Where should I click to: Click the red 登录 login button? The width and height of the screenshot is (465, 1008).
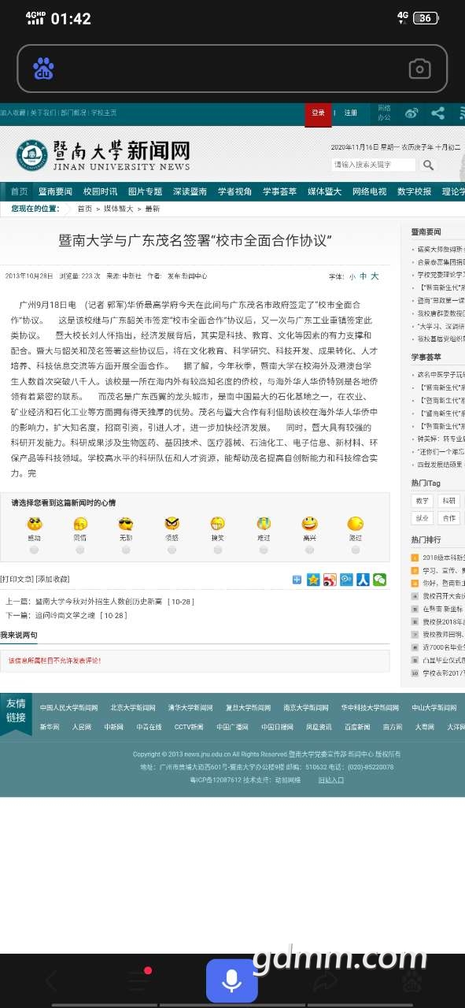(318, 113)
